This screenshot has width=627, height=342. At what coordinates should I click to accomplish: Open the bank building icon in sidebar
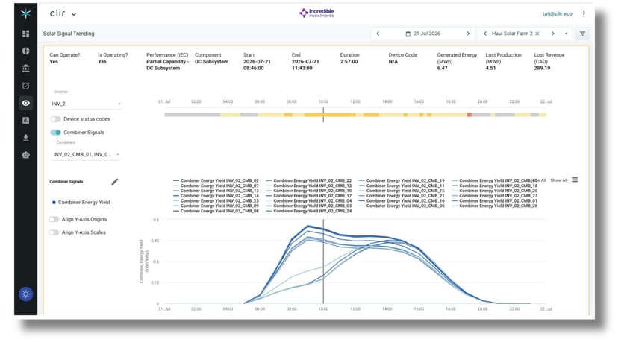point(25,69)
